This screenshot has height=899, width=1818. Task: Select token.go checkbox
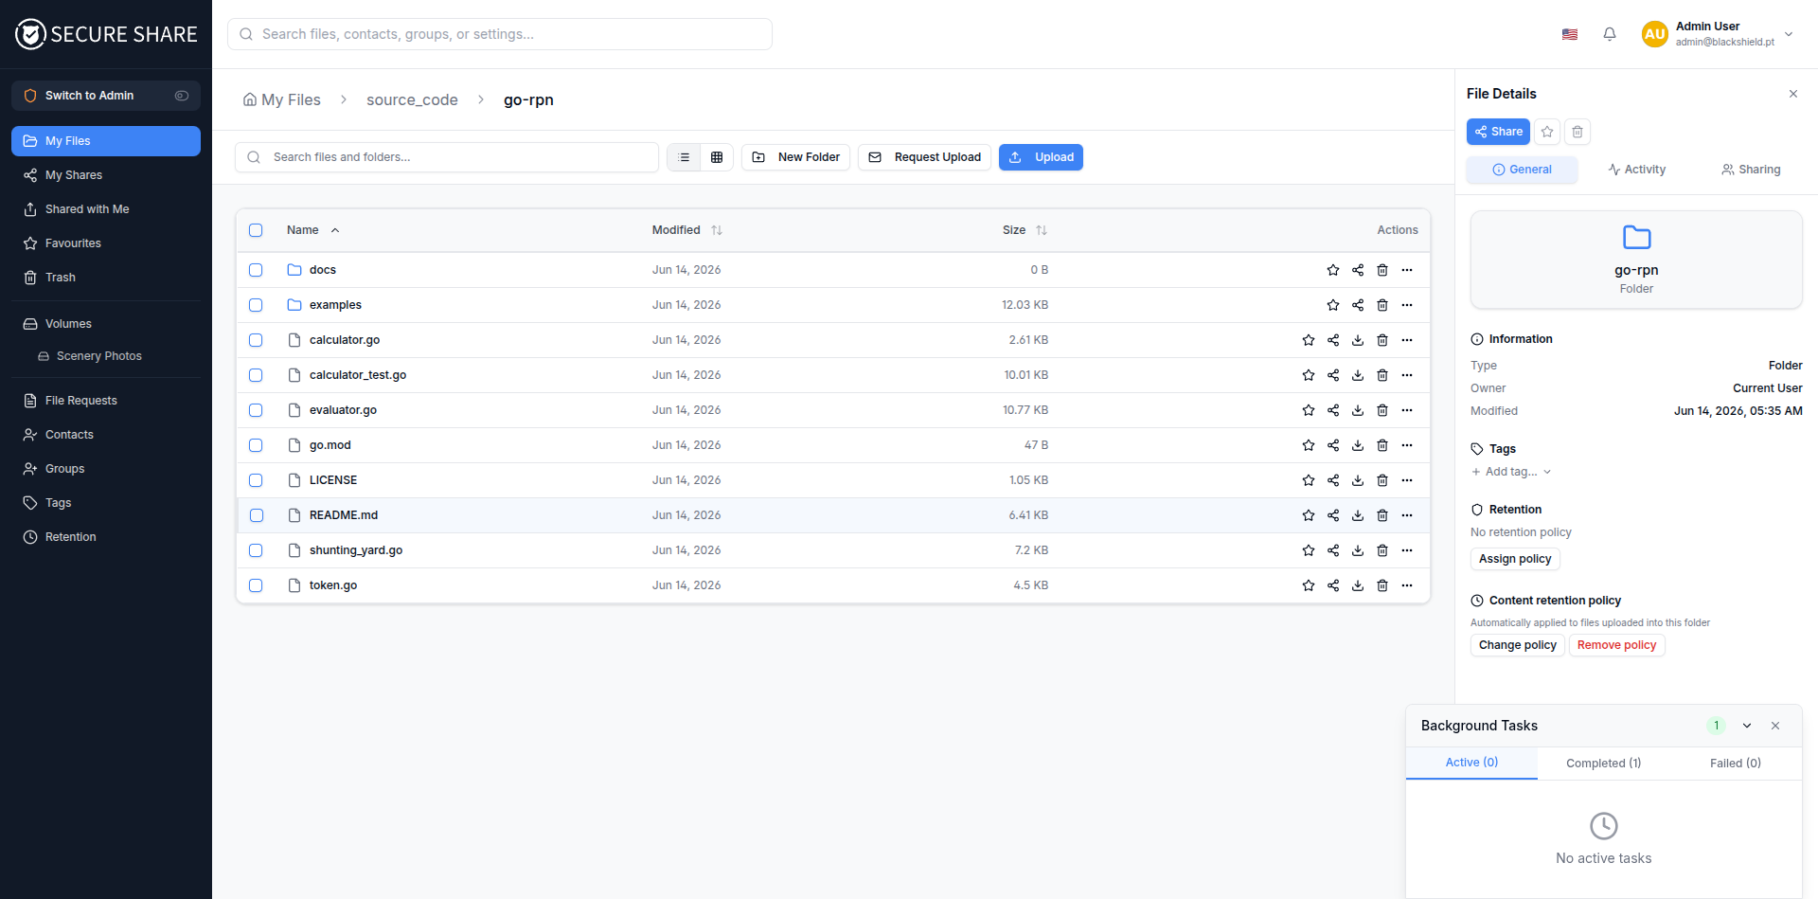click(x=256, y=585)
